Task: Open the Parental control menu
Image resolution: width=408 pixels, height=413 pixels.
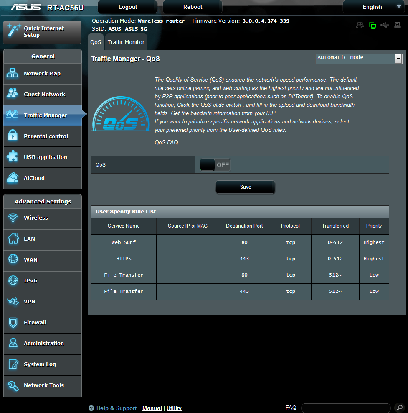Action: coord(43,136)
